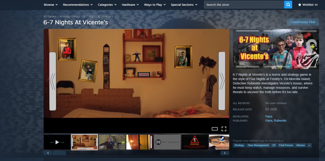Open the Community Hub
325x161 pixels.
pyautogui.click(x=303, y=22)
